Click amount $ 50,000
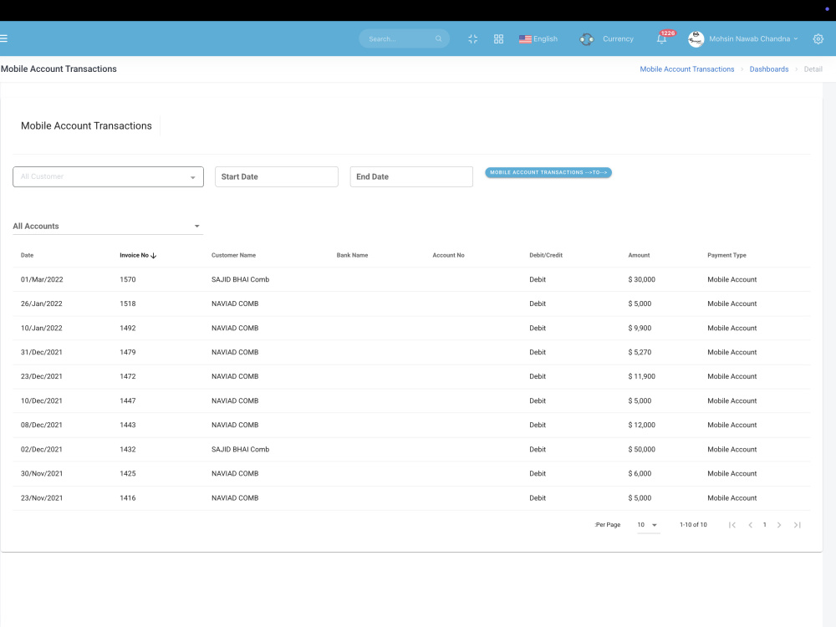 pyautogui.click(x=642, y=450)
